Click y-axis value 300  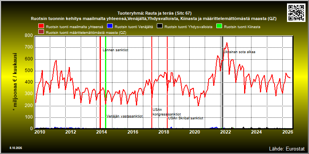29,94
